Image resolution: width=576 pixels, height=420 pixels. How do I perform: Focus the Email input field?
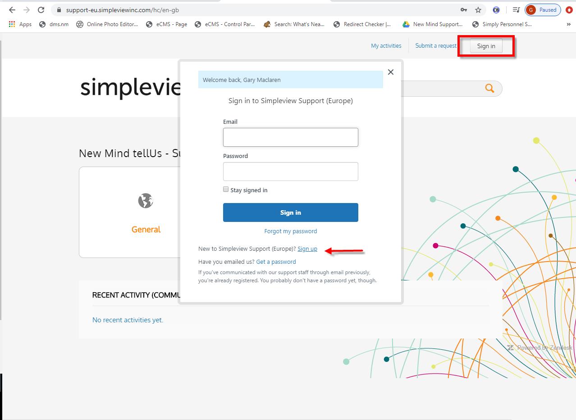click(291, 137)
